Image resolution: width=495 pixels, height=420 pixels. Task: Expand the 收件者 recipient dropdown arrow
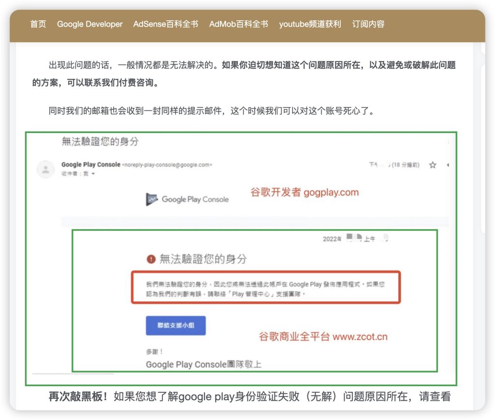93,174
